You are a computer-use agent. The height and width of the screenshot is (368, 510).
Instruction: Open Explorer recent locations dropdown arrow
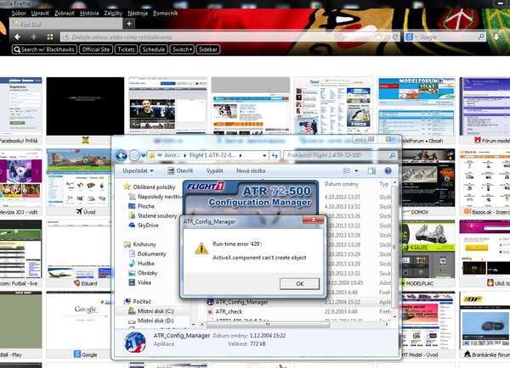point(143,156)
